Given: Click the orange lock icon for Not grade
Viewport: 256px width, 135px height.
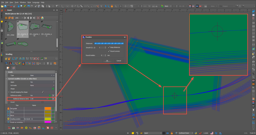Looking at the screenshot, I should pos(8,108).
